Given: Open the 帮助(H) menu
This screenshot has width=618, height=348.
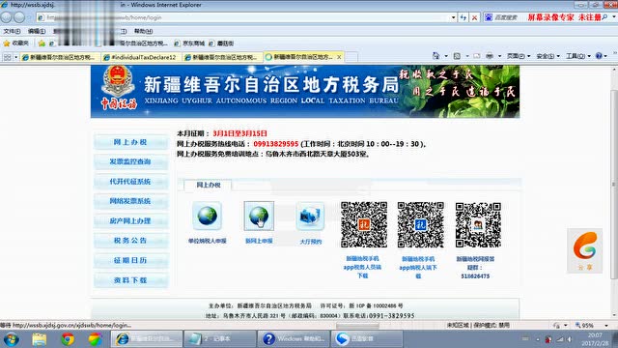Looking at the screenshot, I should pyautogui.click(x=143, y=31).
